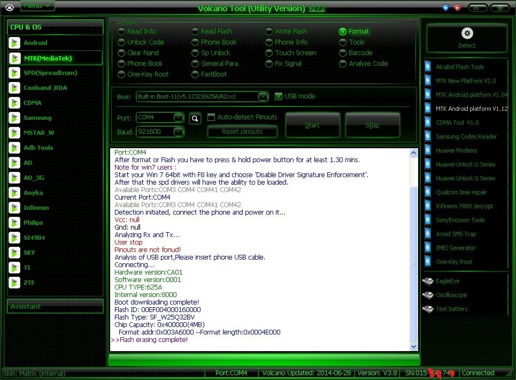The width and height of the screenshot is (516, 380).
Task: Open the Test battery tool icon
Action: 428,308
